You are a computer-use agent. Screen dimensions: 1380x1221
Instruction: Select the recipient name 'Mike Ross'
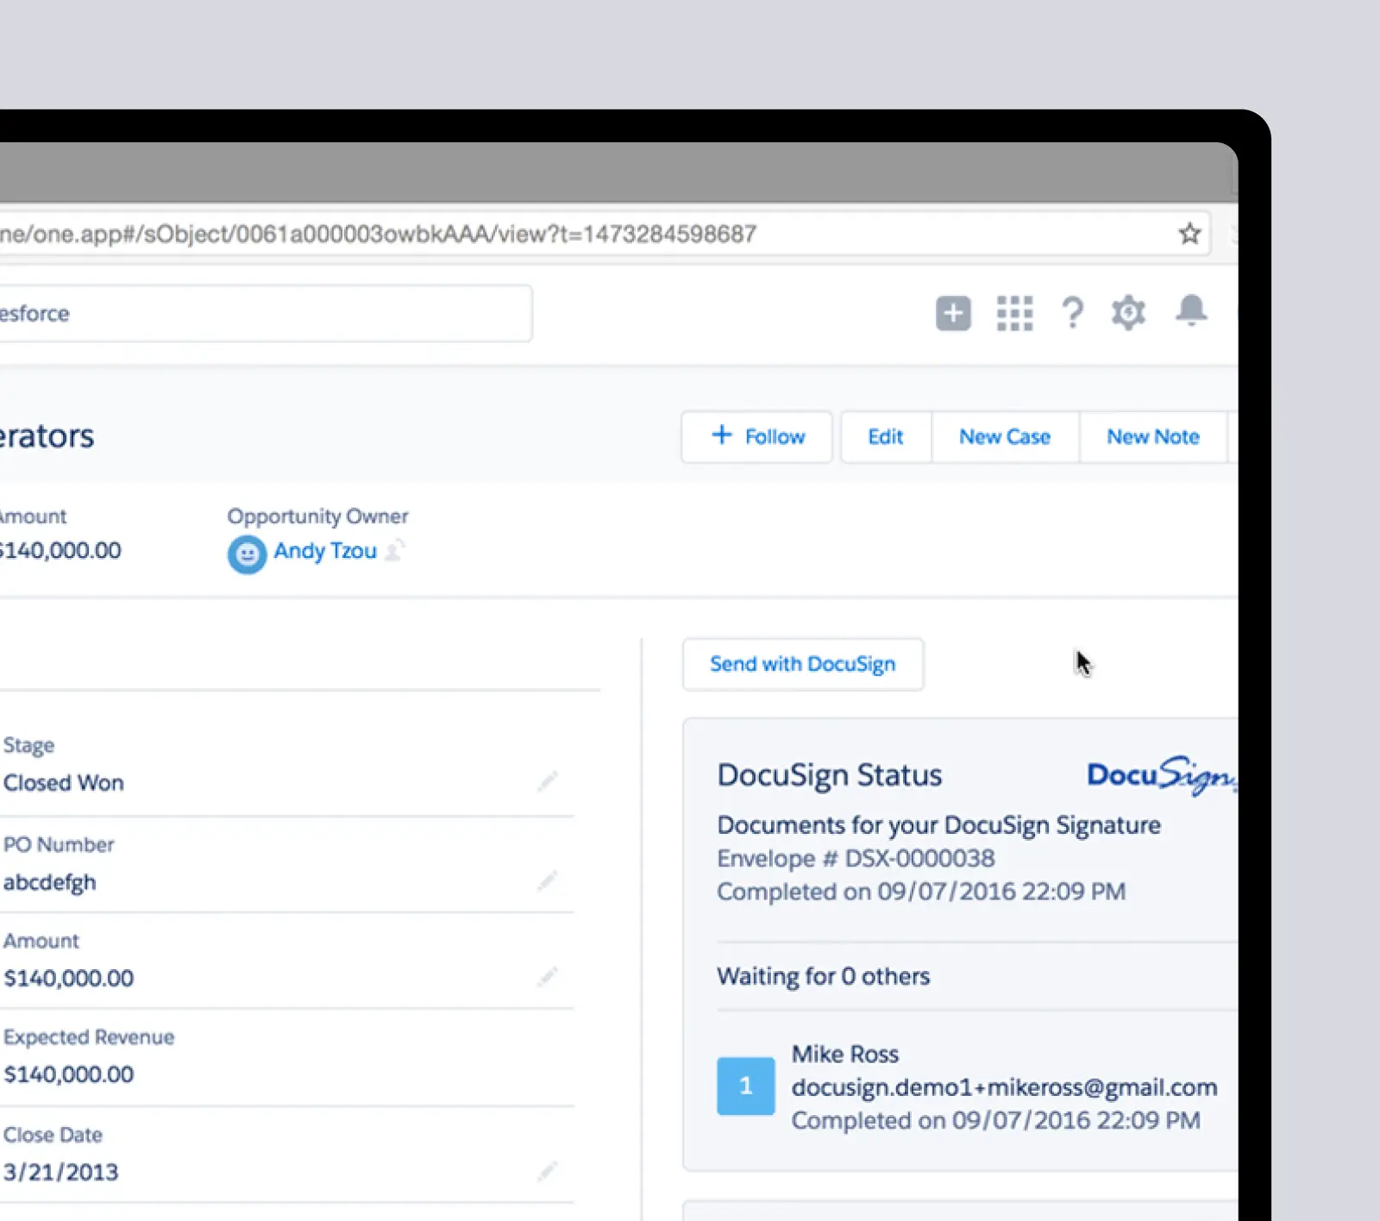(845, 1054)
